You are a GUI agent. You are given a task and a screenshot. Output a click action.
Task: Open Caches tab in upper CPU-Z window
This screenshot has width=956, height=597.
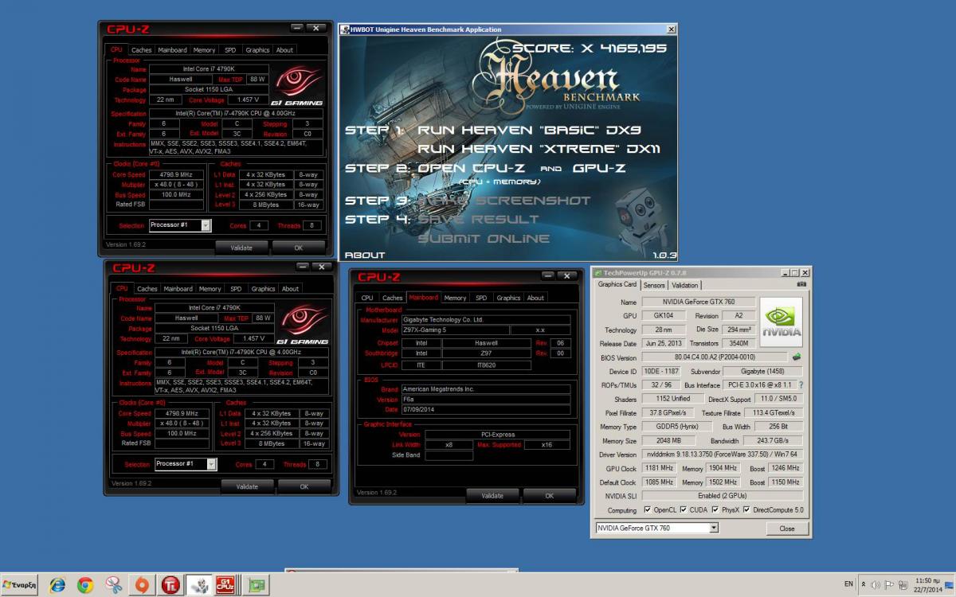pyautogui.click(x=142, y=50)
